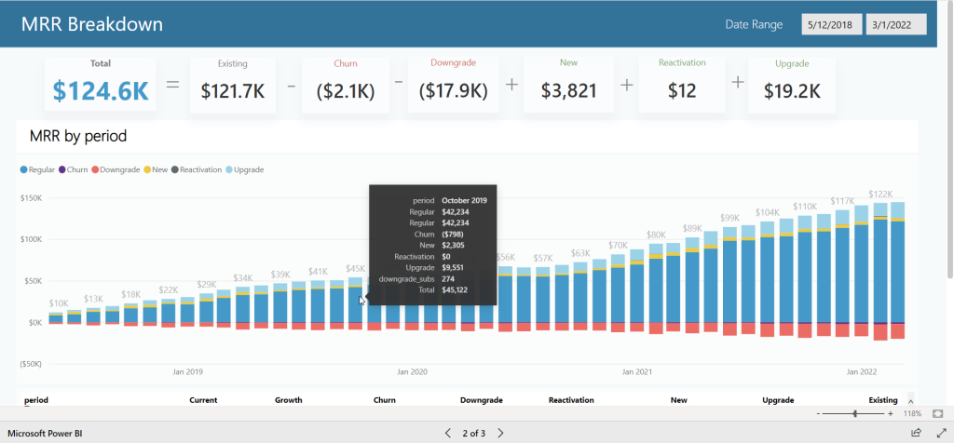Adjust the zoom level slider handle
The width and height of the screenshot is (954, 443).
(x=854, y=413)
